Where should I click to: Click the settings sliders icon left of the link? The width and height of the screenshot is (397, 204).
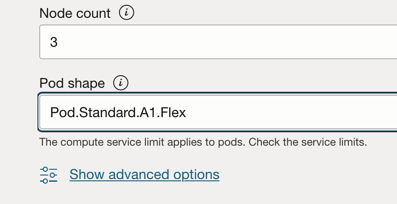(49, 175)
